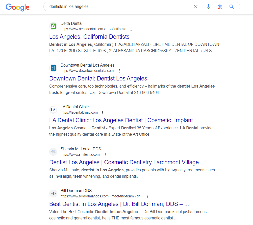Start voice search with microphone icon
The width and height of the screenshot is (253, 225).
tap(209, 7)
